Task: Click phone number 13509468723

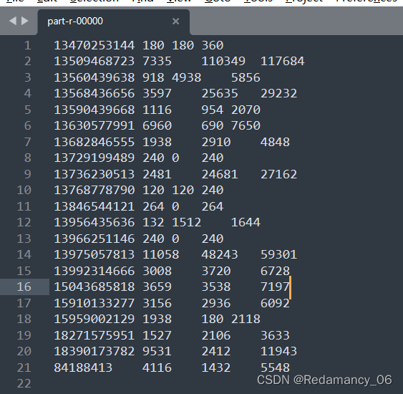Action: pyautogui.click(x=94, y=61)
